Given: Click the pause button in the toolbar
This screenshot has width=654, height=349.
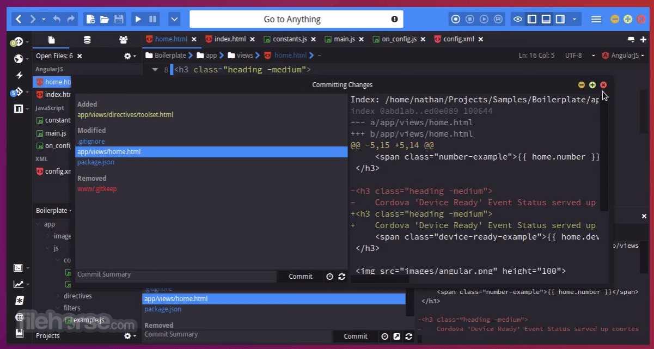Looking at the screenshot, I should click(x=152, y=19).
